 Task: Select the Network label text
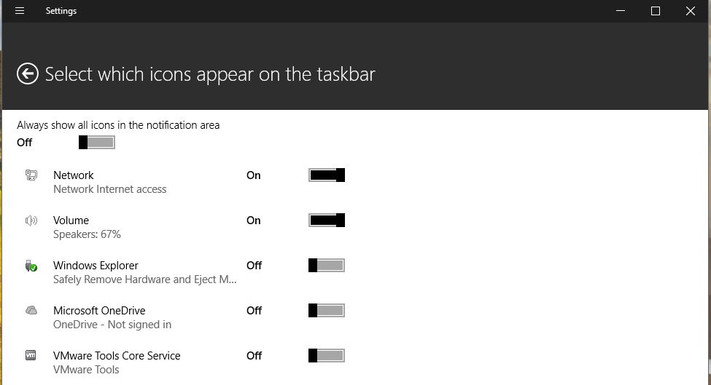click(x=74, y=175)
